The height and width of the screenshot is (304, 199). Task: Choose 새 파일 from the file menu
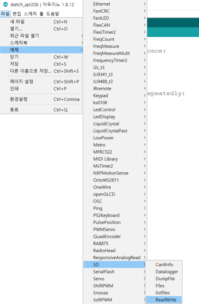click(x=41, y=22)
